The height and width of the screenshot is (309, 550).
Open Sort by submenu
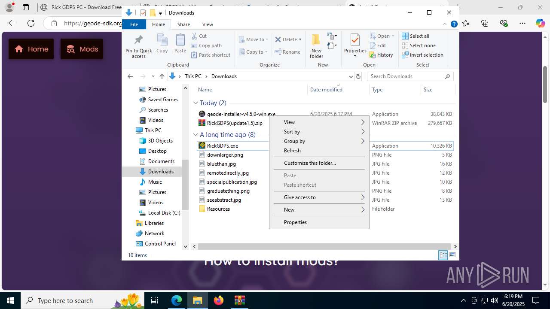[x=319, y=132]
